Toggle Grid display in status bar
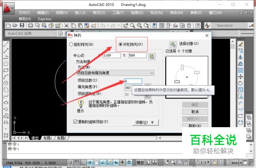Image resolution: width=256 pixels, height=168 pixels. 76,162
